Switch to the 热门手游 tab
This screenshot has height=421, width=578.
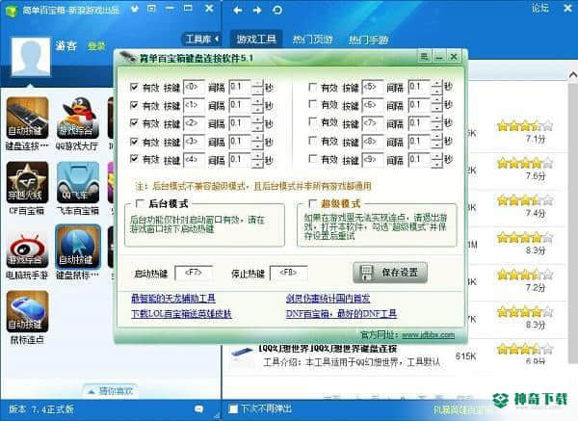pos(369,39)
